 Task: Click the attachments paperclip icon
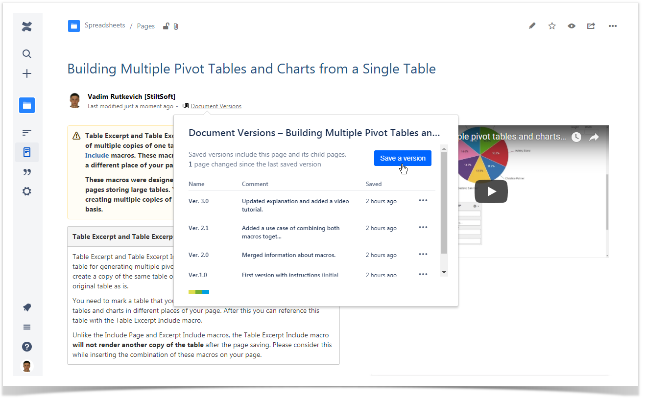pyautogui.click(x=176, y=26)
